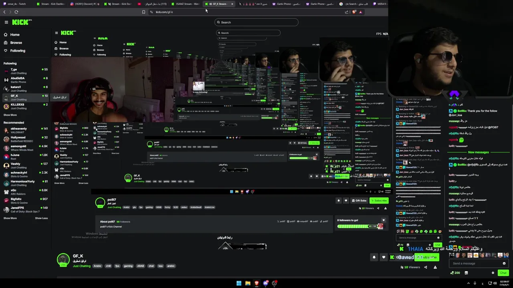The height and width of the screenshot is (288, 513).
Task: Click the nested stream's Search box
Action: tap(248, 33)
